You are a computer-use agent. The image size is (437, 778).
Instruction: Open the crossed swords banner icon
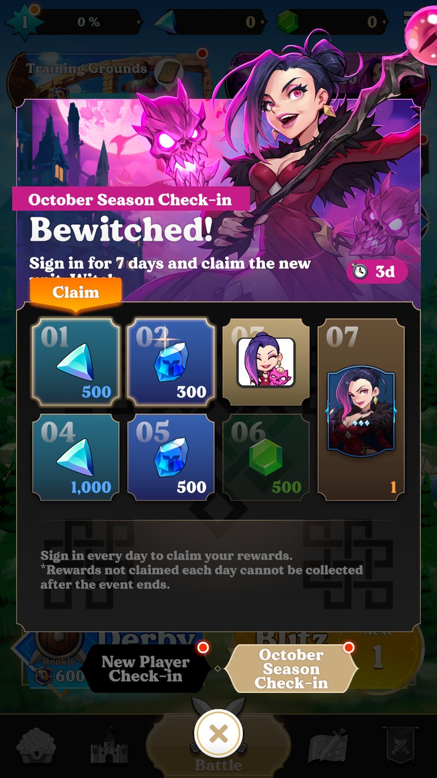click(x=400, y=747)
